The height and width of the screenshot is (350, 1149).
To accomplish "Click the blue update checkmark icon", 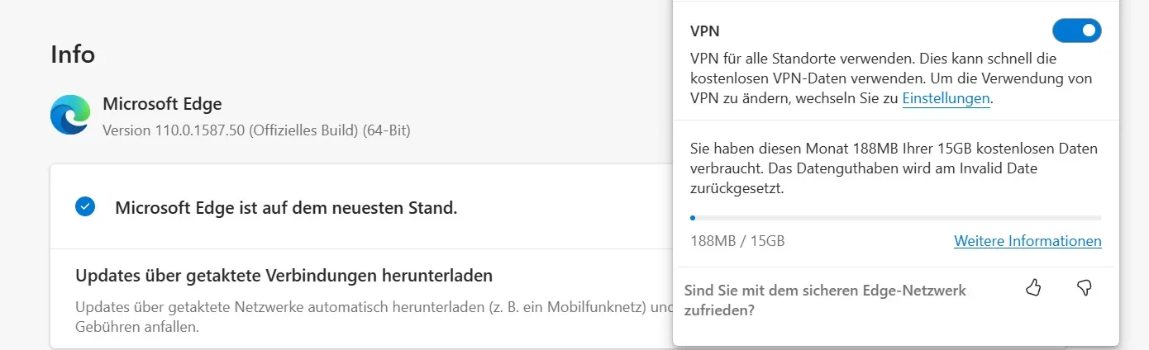I will point(85,206).
